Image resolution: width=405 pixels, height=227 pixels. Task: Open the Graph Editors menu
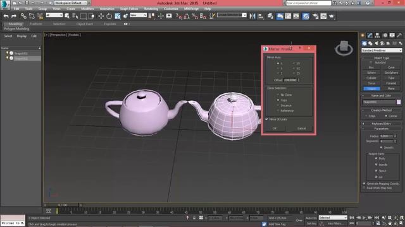pos(129,9)
